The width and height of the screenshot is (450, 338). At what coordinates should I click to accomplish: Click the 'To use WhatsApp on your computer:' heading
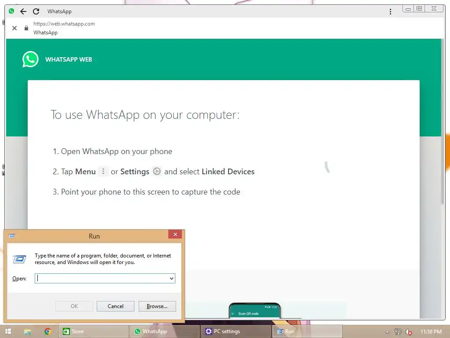[x=145, y=115]
